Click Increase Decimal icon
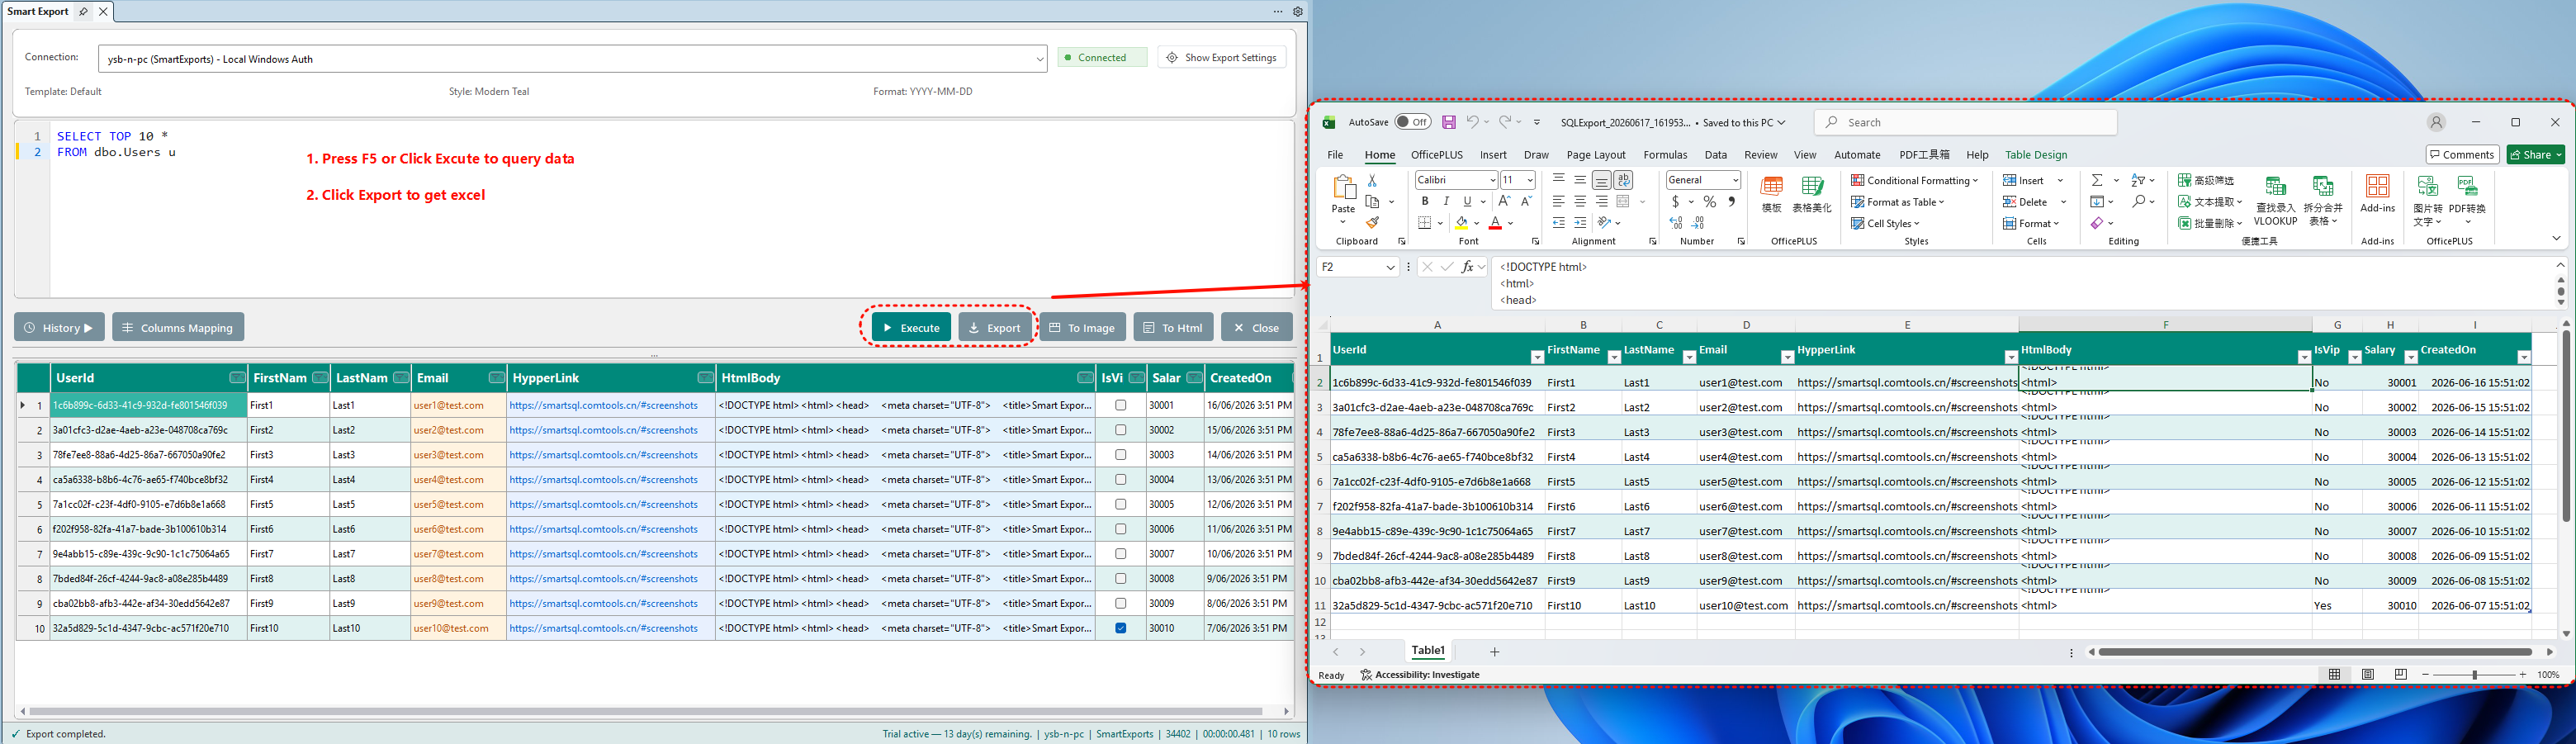This screenshot has width=2576, height=744. tap(1676, 223)
